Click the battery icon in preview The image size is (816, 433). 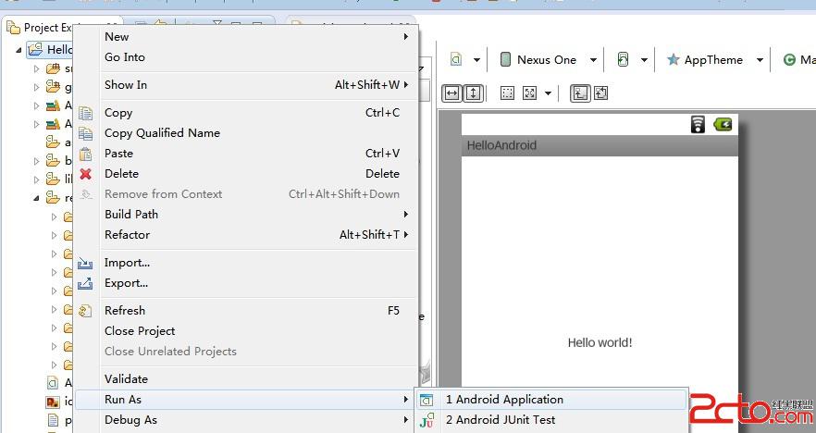723,124
